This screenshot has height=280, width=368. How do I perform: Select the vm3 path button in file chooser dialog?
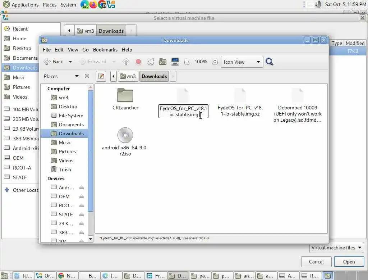(x=86, y=31)
